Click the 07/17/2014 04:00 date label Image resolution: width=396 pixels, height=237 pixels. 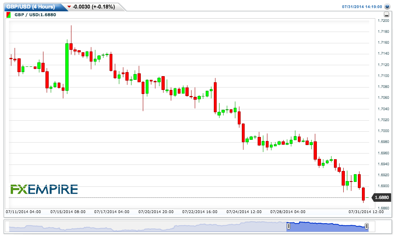pos(112,212)
